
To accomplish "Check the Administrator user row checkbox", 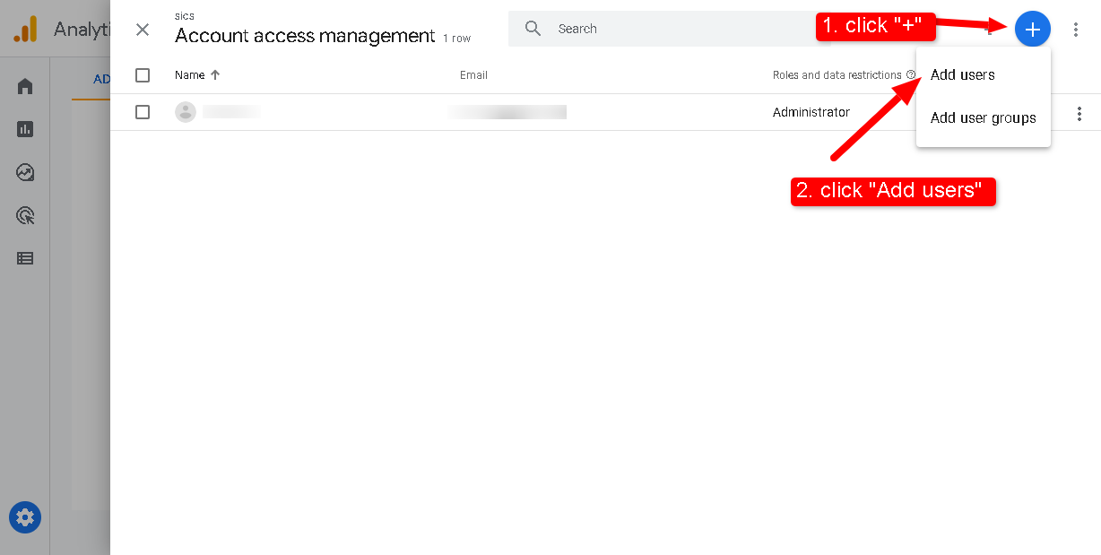I will click(x=143, y=112).
